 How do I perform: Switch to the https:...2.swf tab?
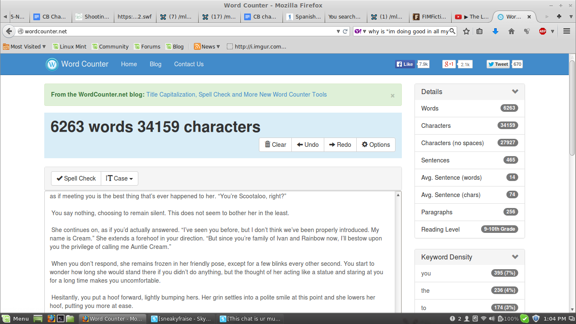tap(135, 17)
